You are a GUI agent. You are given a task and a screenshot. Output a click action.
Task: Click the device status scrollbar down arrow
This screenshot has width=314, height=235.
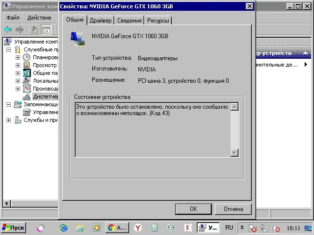click(x=235, y=153)
